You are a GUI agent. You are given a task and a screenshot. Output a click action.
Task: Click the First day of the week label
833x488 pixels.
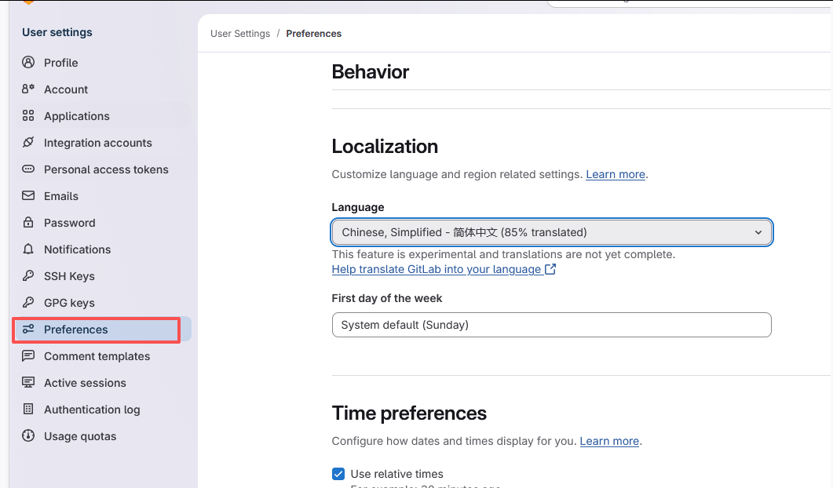387,298
